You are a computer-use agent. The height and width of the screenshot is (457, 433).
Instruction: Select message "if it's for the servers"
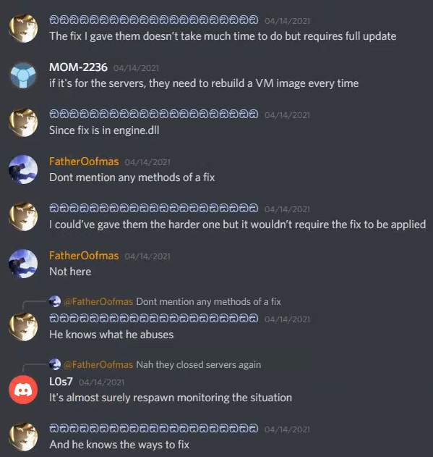click(x=204, y=83)
